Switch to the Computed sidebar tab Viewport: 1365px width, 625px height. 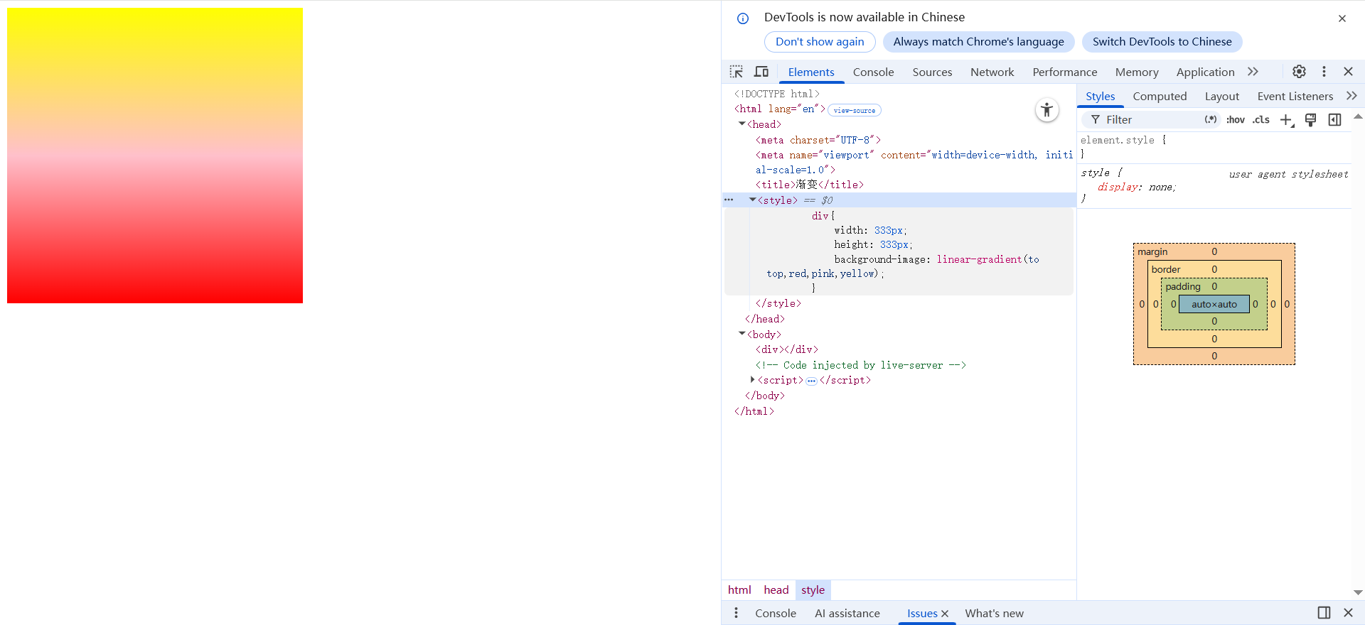click(1160, 96)
